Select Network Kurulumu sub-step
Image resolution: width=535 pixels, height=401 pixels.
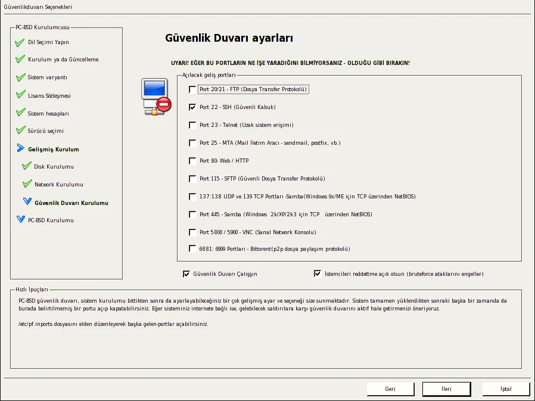(59, 185)
